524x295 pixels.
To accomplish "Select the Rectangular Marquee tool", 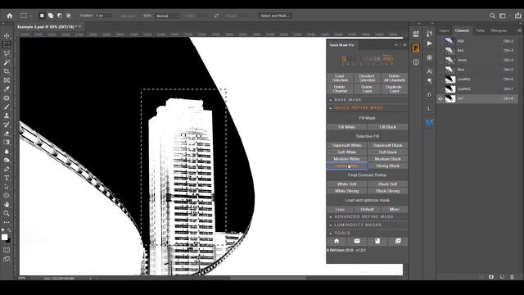I will tap(7, 44).
